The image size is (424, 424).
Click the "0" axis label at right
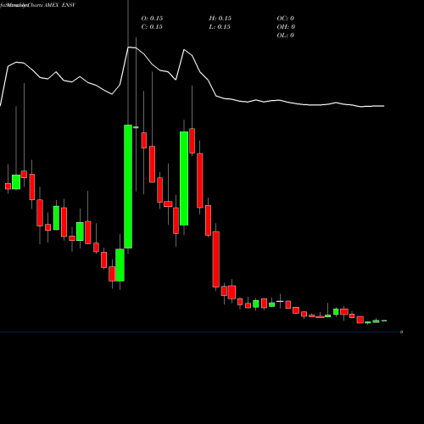coord(401,332)
